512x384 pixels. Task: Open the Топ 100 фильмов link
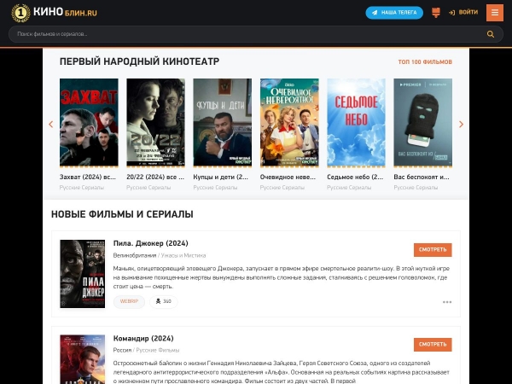point(425,61)
